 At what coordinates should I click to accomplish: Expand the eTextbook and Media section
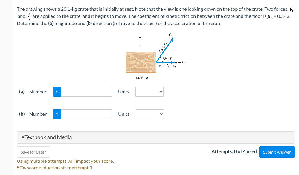[46, 137]
